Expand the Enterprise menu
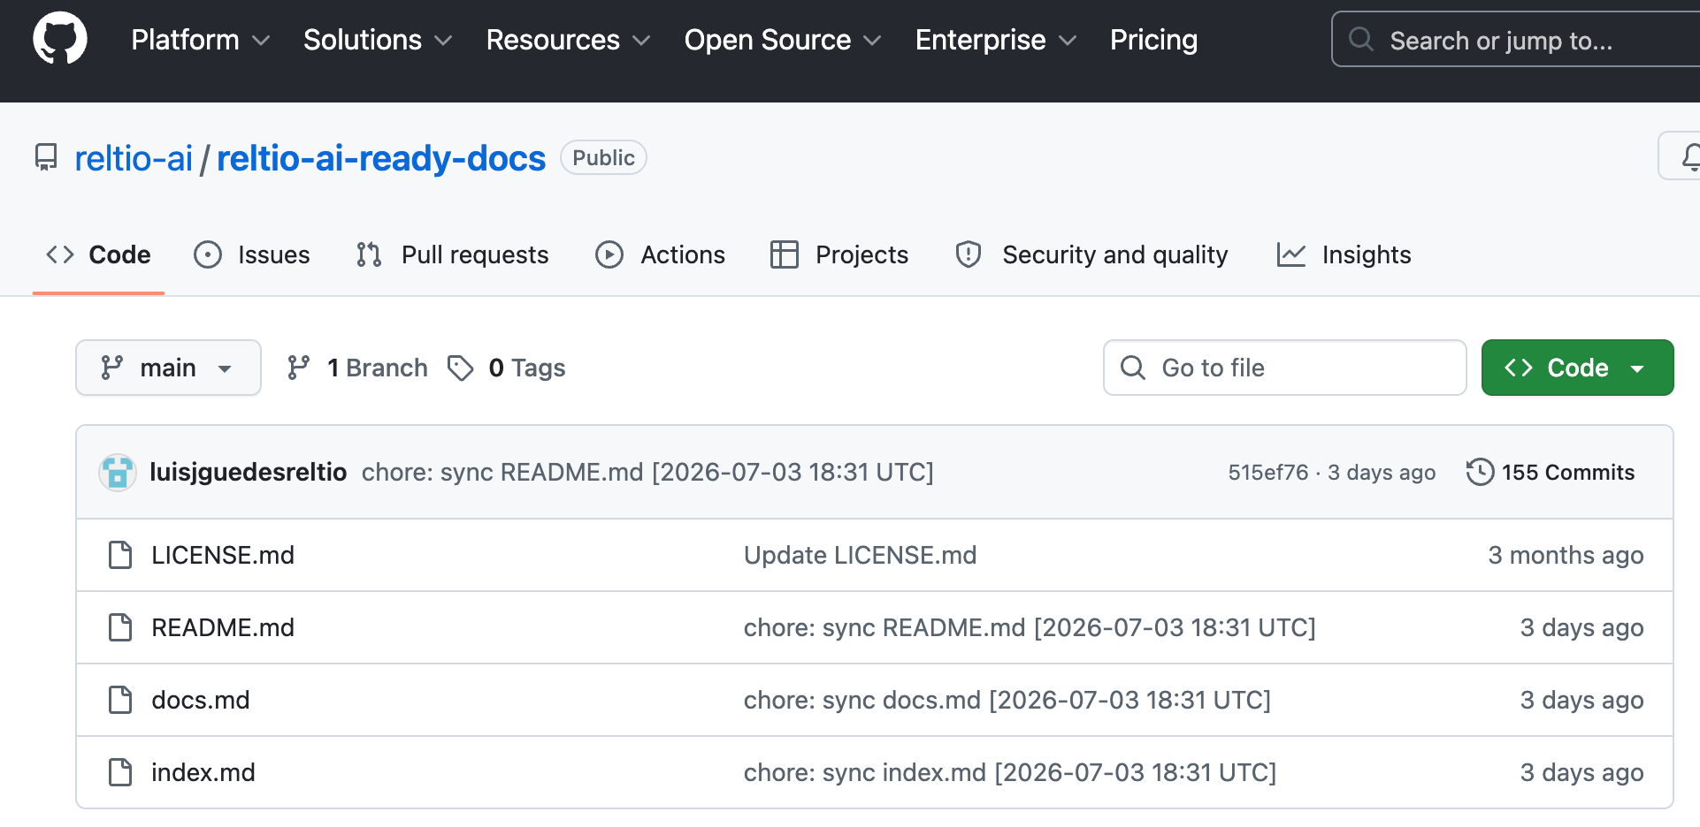The image size is (1700, 827). pyautogui.click(x=996, y=40)
